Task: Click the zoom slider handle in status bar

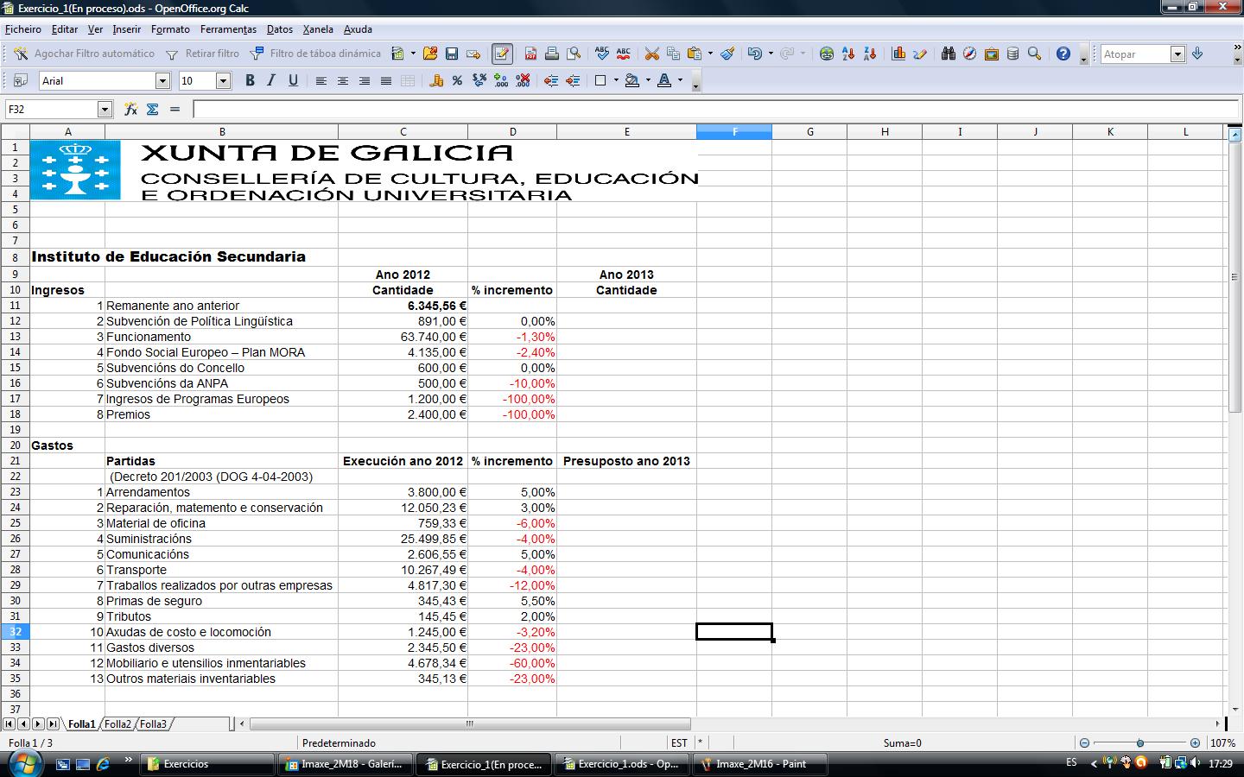Action: (x=1139, y=742)
